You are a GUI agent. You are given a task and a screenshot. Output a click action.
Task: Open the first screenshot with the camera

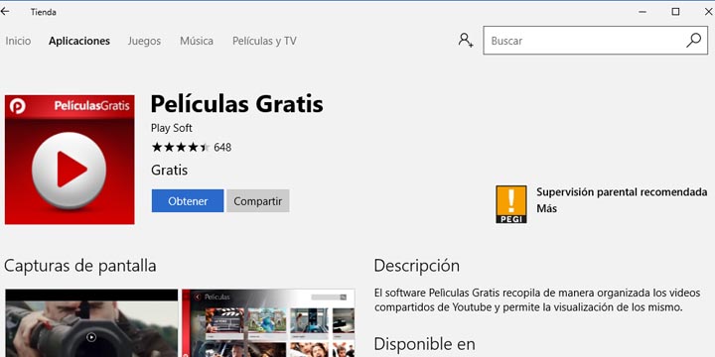point(91,323)
